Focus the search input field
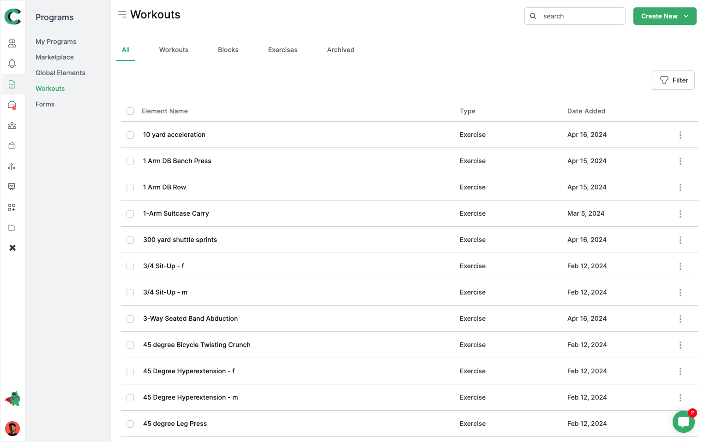The width and height of the screenshot is (704, 442). coord(575,16)
